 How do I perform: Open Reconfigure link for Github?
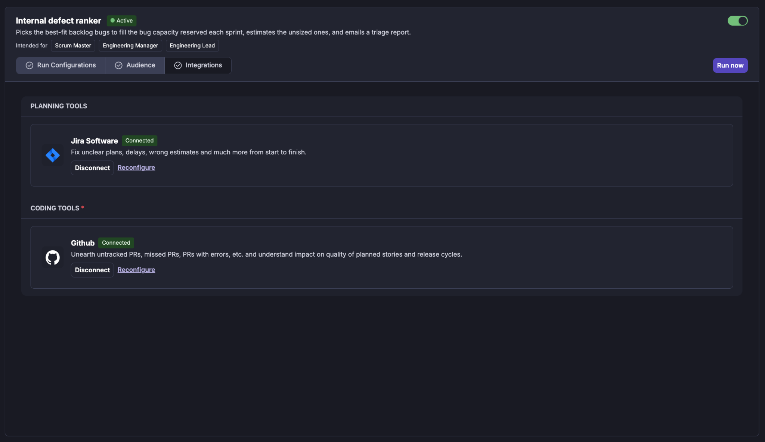tap(136, 270)
